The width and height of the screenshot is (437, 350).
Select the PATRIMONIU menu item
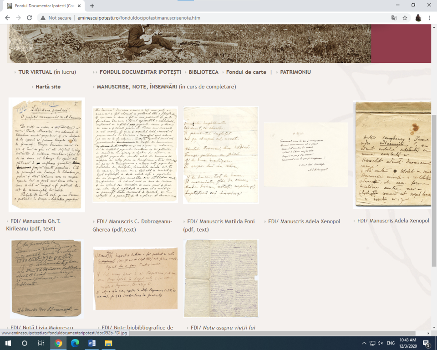pyautogui.click(x=295, y=72)
